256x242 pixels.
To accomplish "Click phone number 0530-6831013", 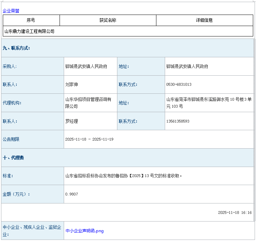I will [x=179, y=84].
